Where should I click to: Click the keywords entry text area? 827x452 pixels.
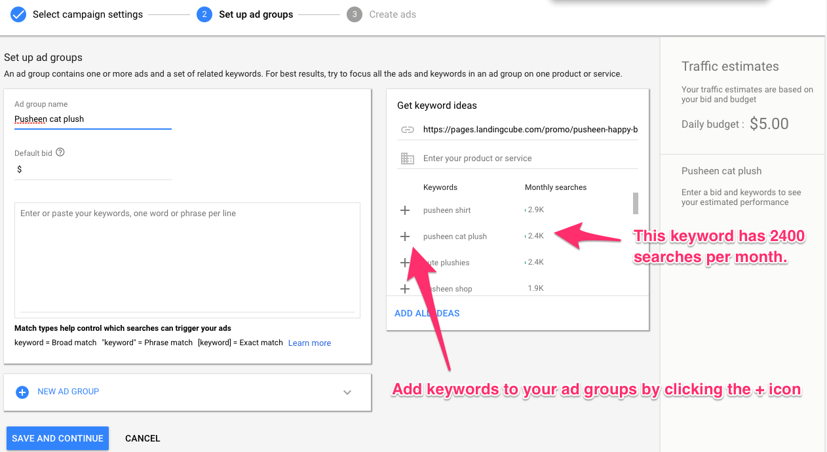click(x=187, y=260)
